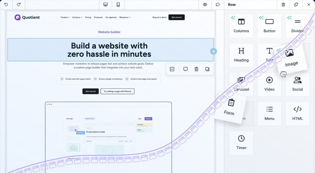Add an HTML block
This screenshot has width=315, height=173.
(x=297, y=114)
